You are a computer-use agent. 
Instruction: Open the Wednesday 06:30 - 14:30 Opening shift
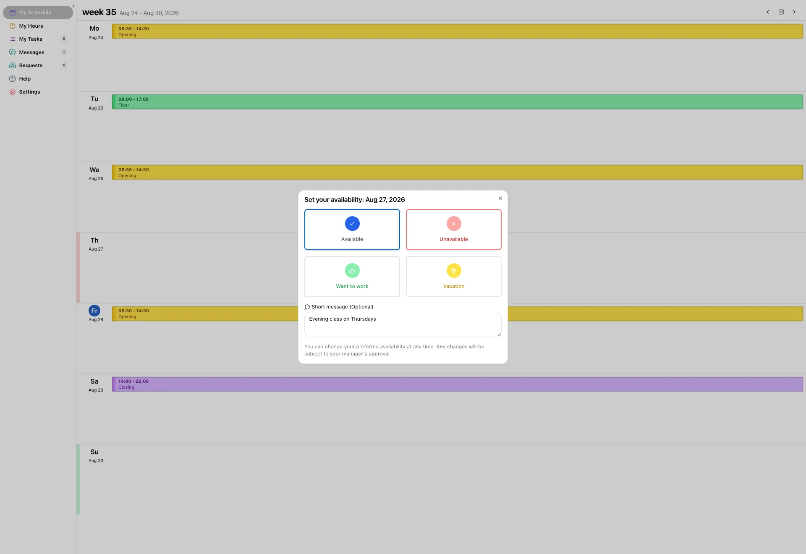point(457,172)
